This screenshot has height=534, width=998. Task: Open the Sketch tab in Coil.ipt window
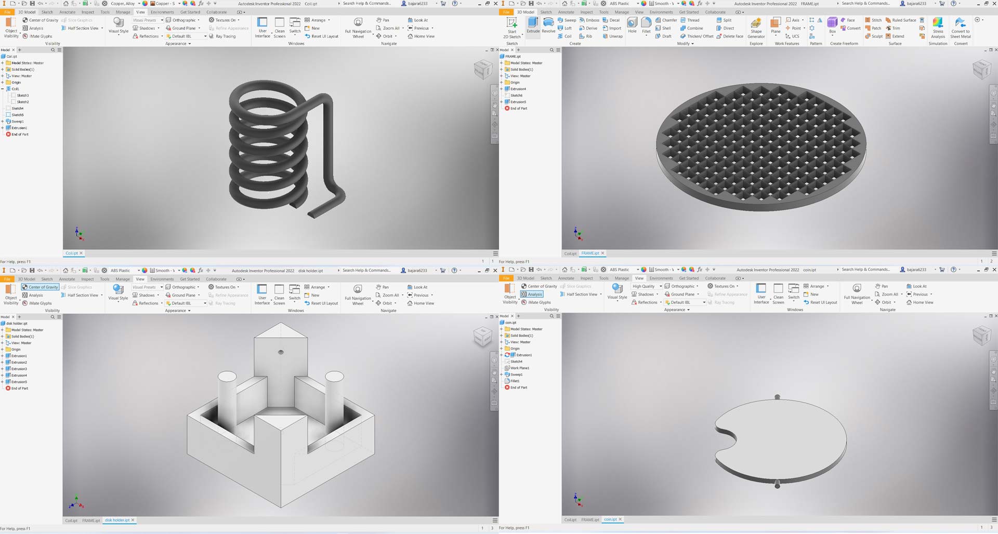pos(47,12)
